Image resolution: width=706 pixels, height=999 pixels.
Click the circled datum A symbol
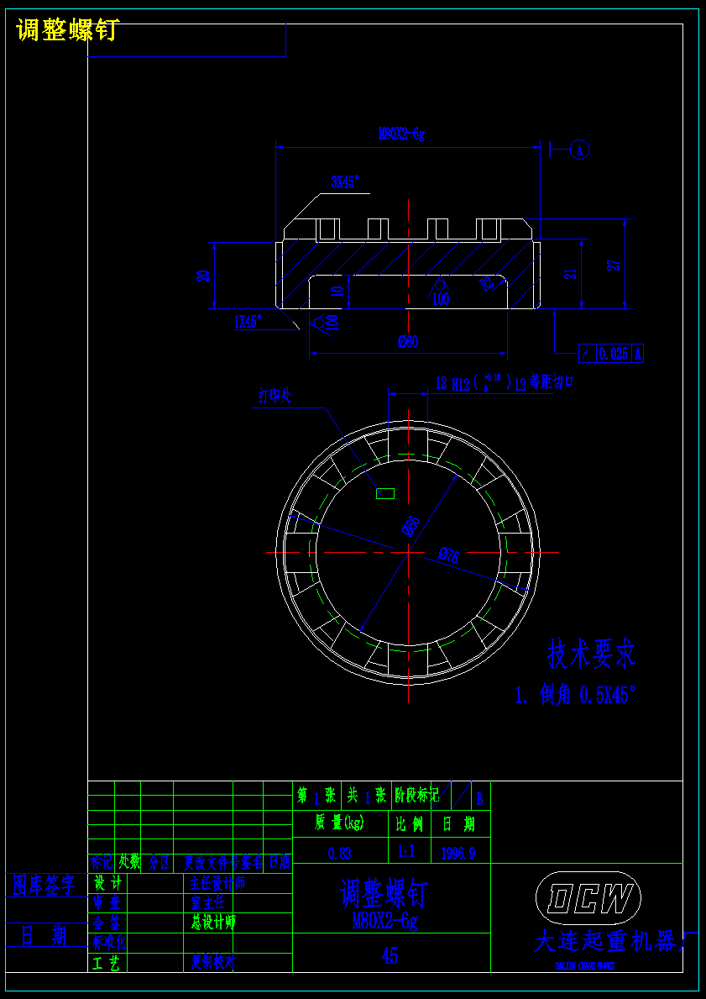click(x=579, y=150)
